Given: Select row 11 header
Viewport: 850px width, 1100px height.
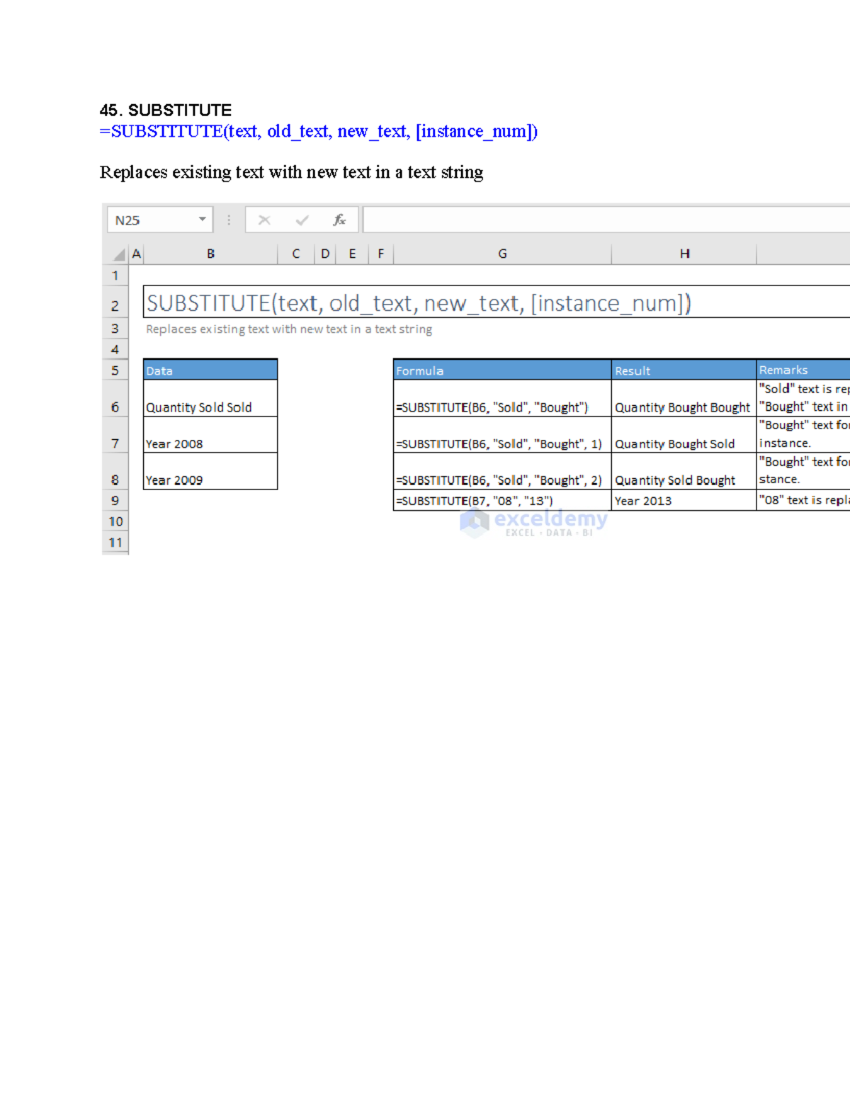Looking at the screenshot, I should coord(115,543).
